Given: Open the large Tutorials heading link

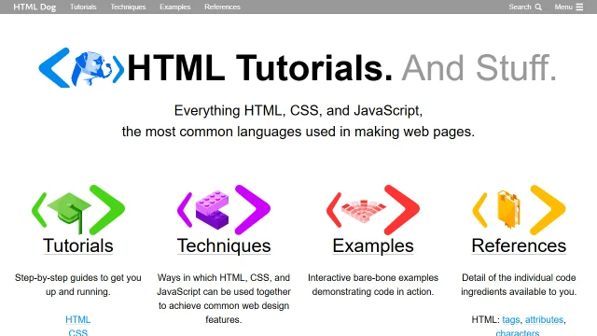Looking at the screenshot, I should tap(78, 245).
